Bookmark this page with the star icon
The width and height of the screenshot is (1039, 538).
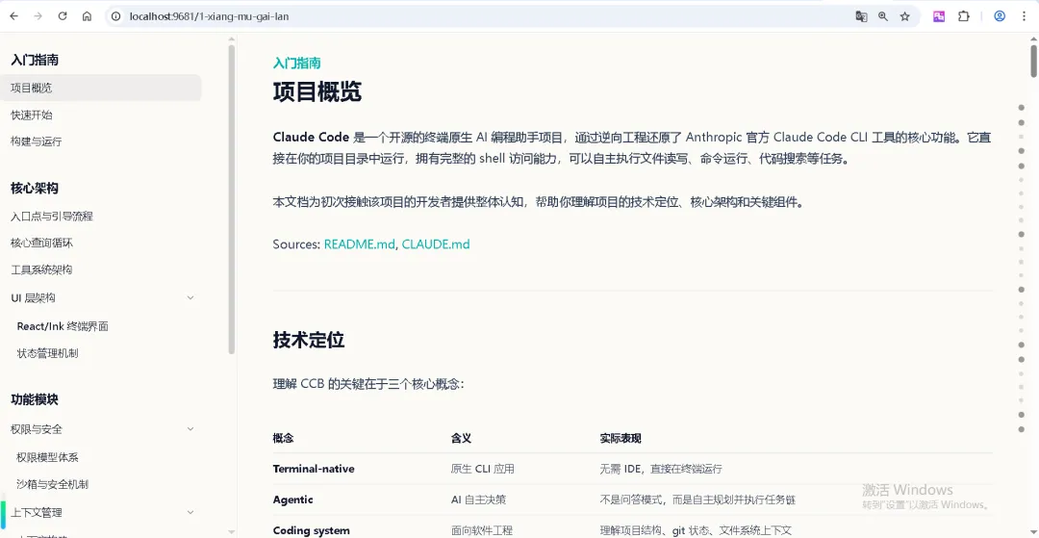pos(905,16)
